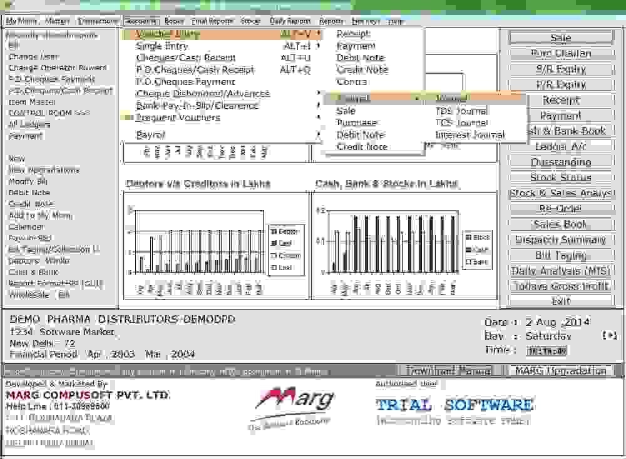Click Modify Bill in left list

[28, 181]
